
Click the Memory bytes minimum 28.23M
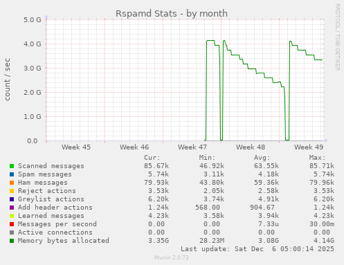[212, 241]
